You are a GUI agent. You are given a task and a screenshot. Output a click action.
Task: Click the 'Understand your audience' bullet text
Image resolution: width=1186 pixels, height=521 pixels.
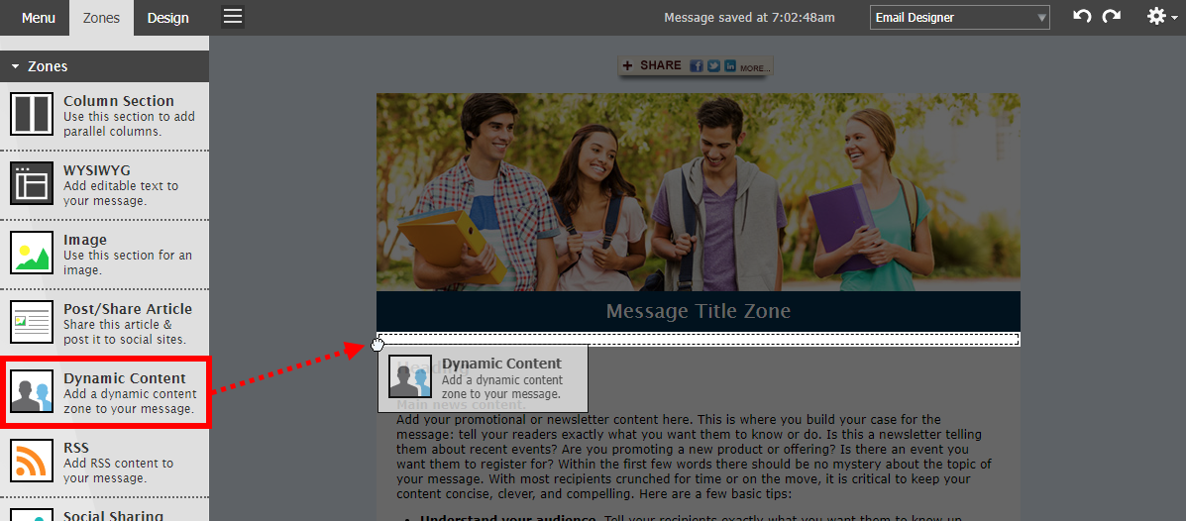[508, 518]
